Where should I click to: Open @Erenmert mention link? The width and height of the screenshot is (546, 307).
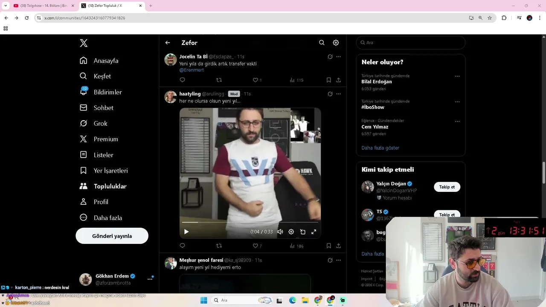tap(192, 70)
